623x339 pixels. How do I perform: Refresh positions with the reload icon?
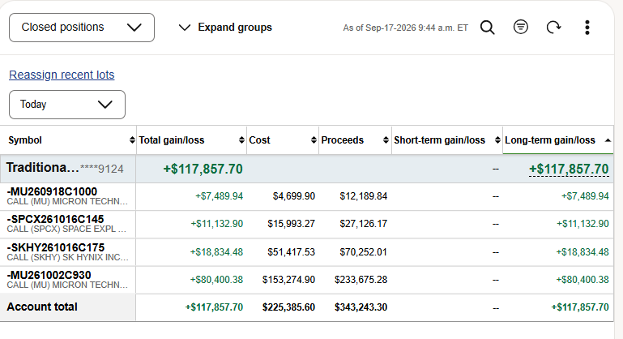point(553,28)
